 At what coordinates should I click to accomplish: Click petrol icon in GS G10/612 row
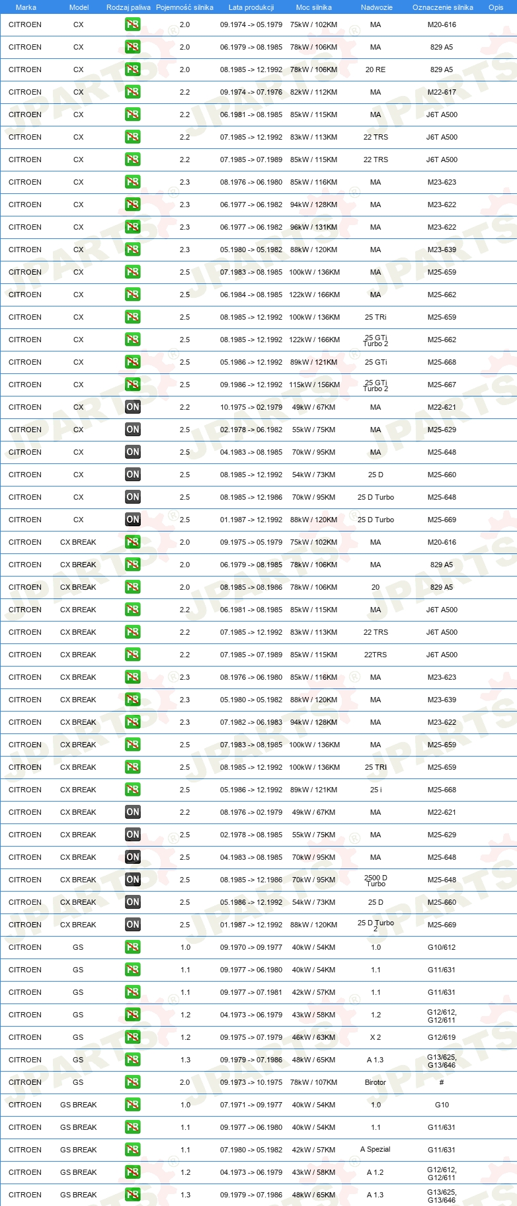(133, 947)
